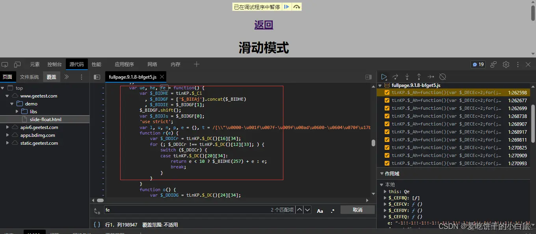The height and width of the screenshot is (234, 536).
Task: Hide debugger sidebar toggle icon
Action: (x=368, y=77)
